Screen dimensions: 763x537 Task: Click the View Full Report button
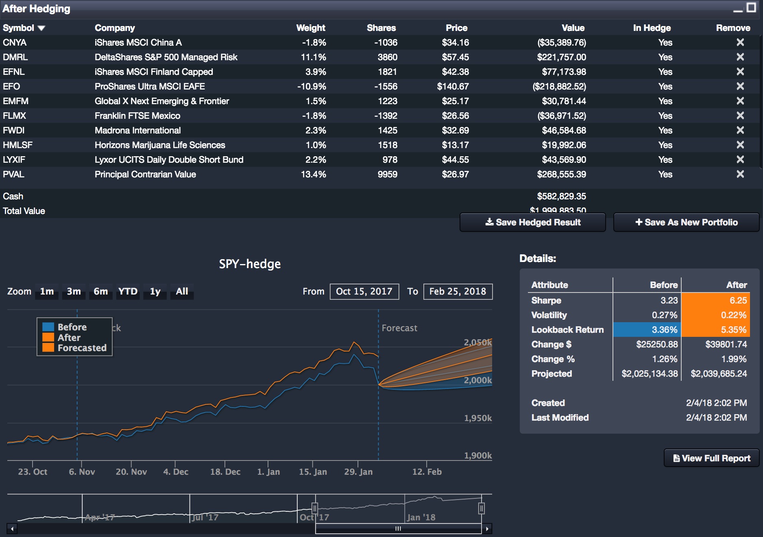coord(711,458)
